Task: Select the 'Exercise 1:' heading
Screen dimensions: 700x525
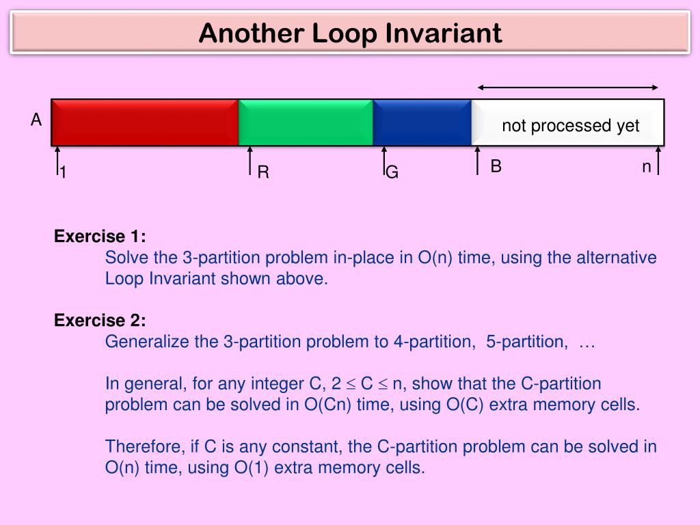Action: (x=100, y=236)
